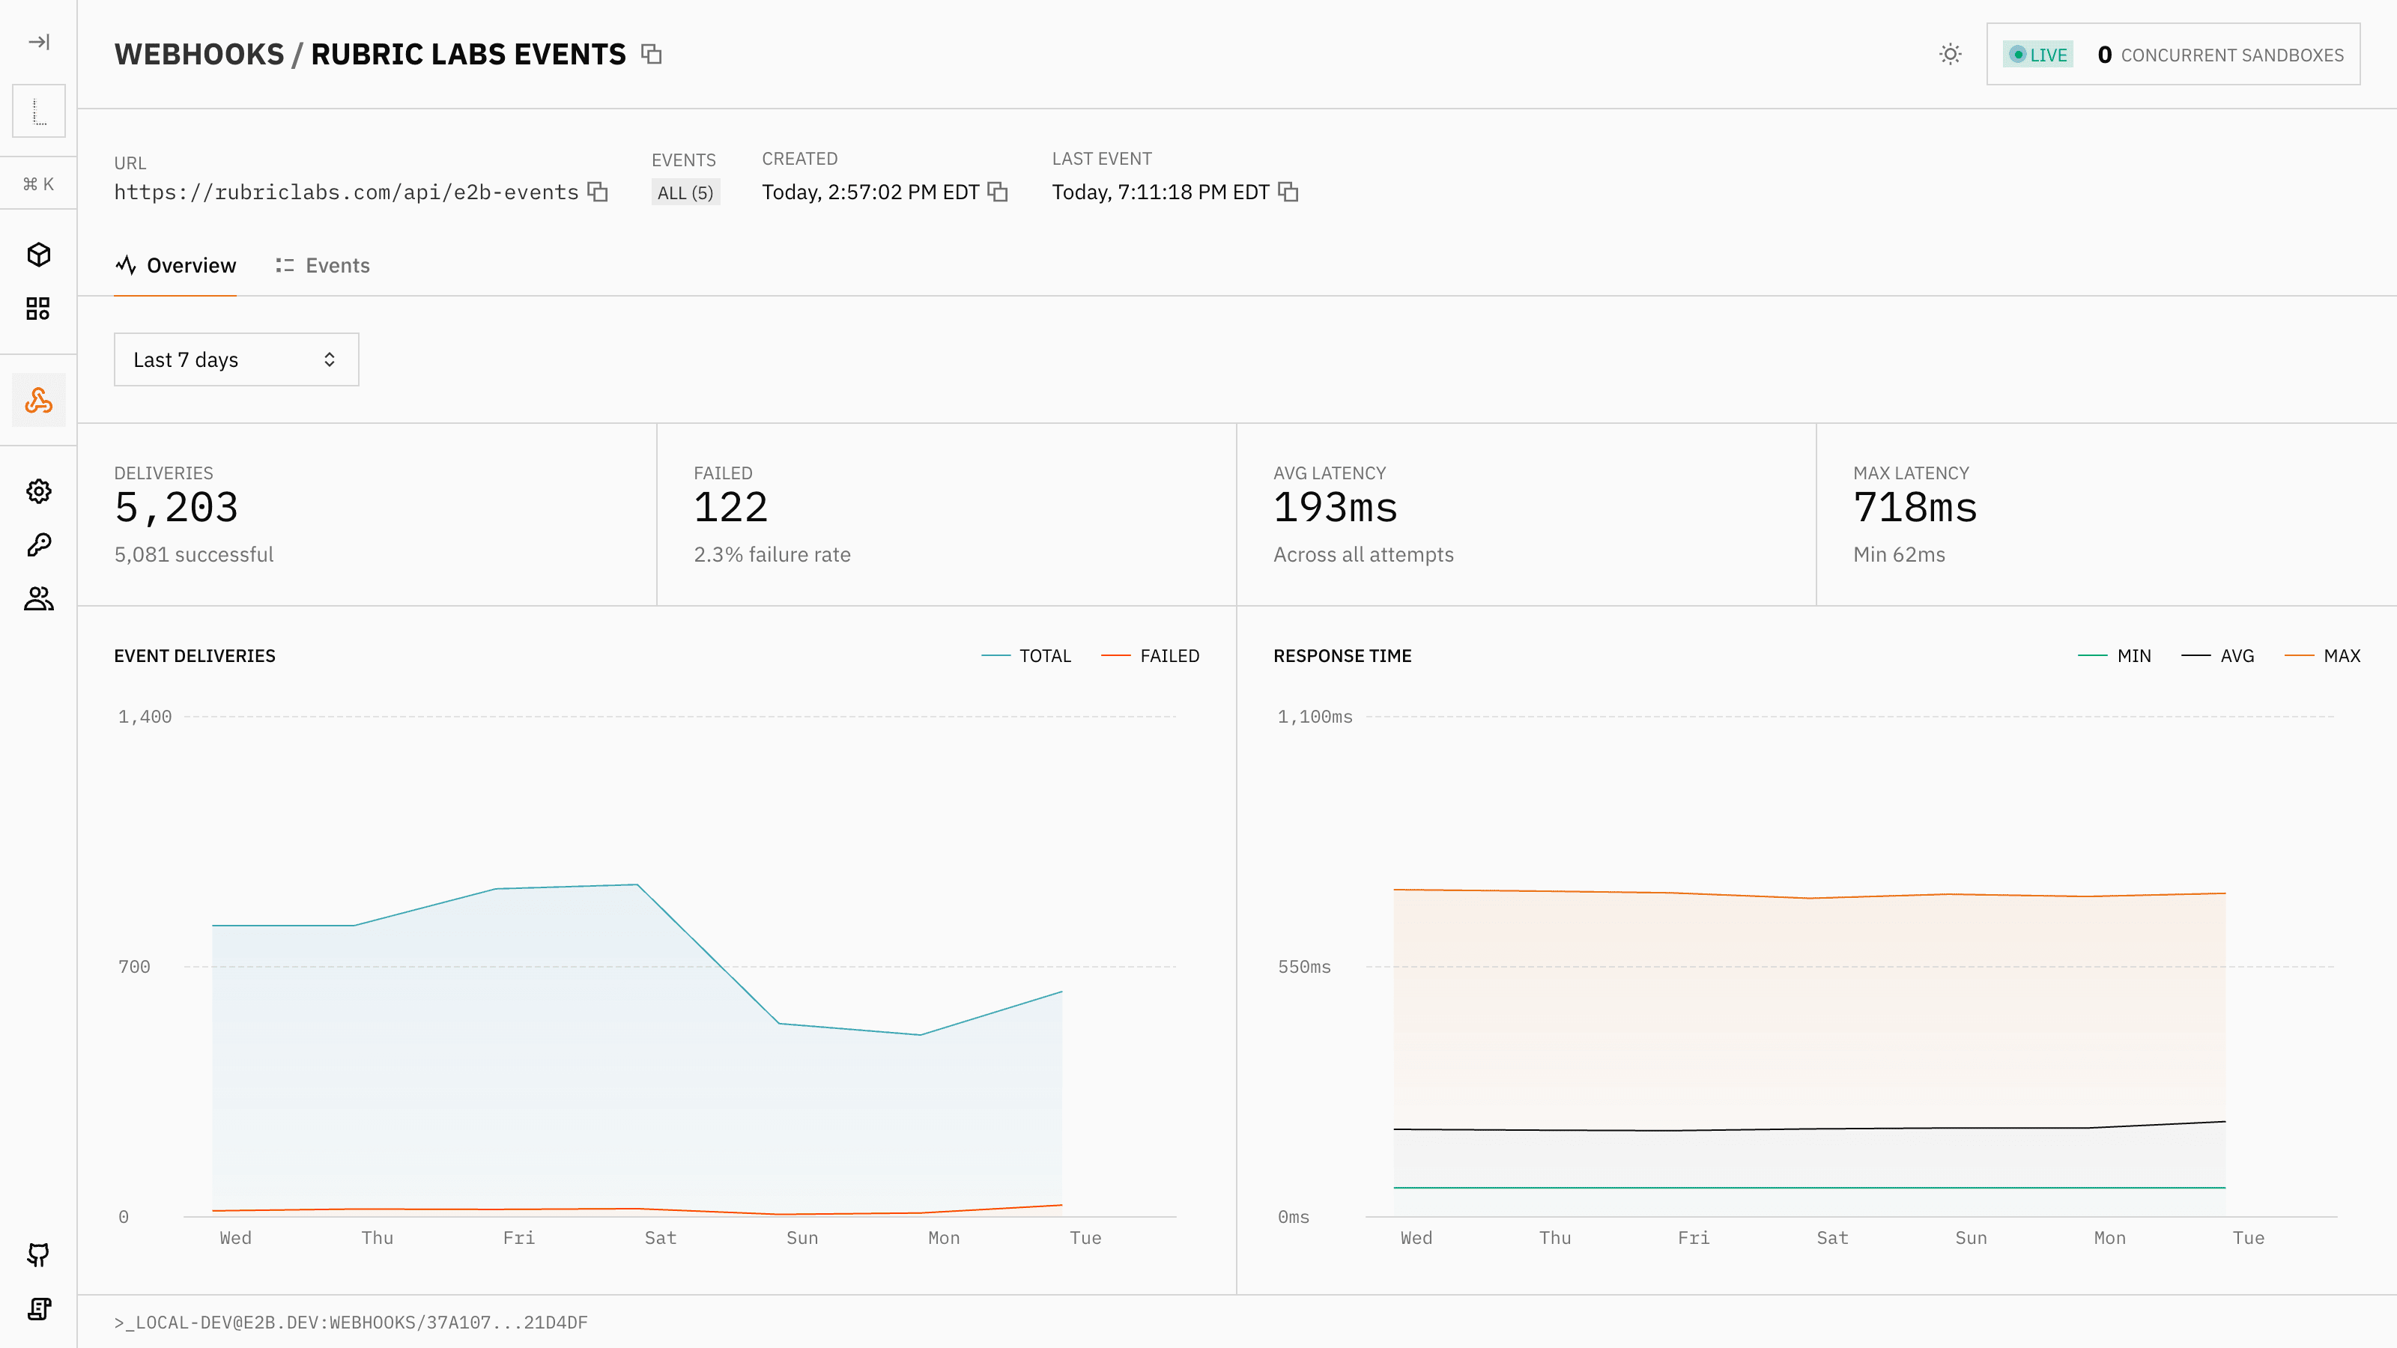Click the 122 failed value
The width and height of the screenshot is (2397, 1348).
coord(730,508)
